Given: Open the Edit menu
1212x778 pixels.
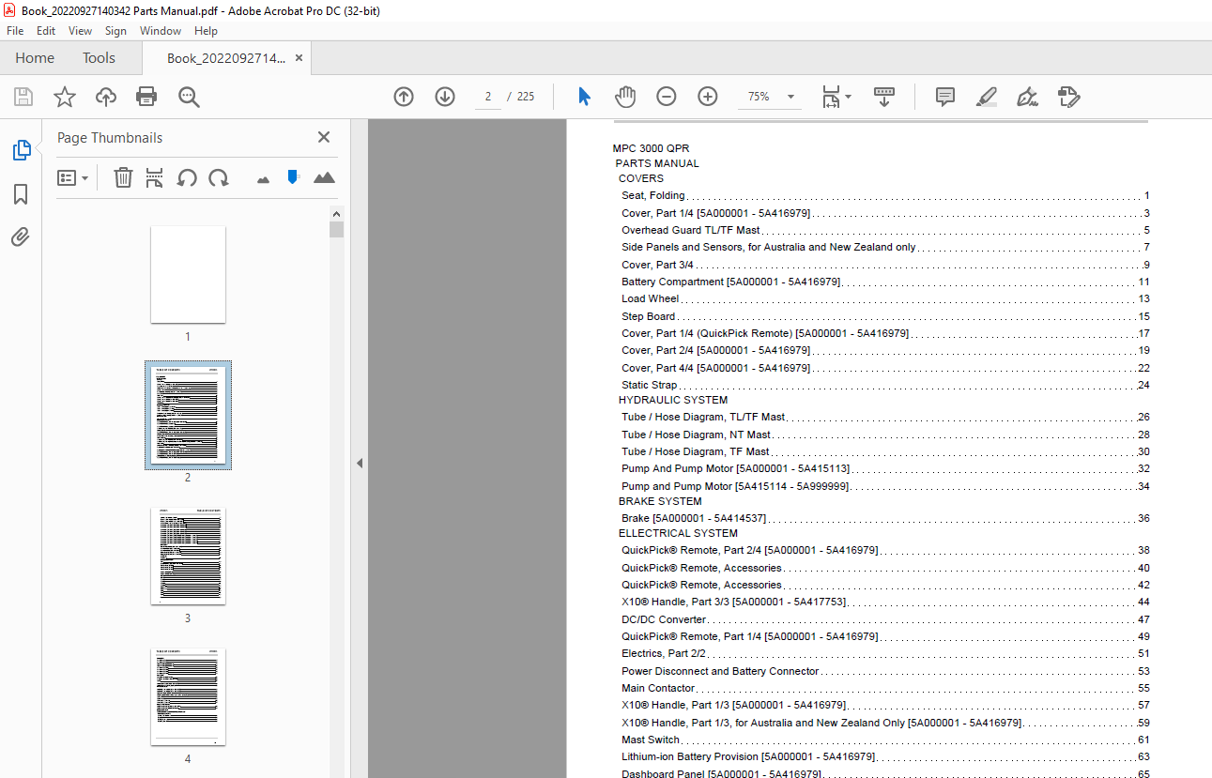Looking at the screenshot, I should point(46,31).
